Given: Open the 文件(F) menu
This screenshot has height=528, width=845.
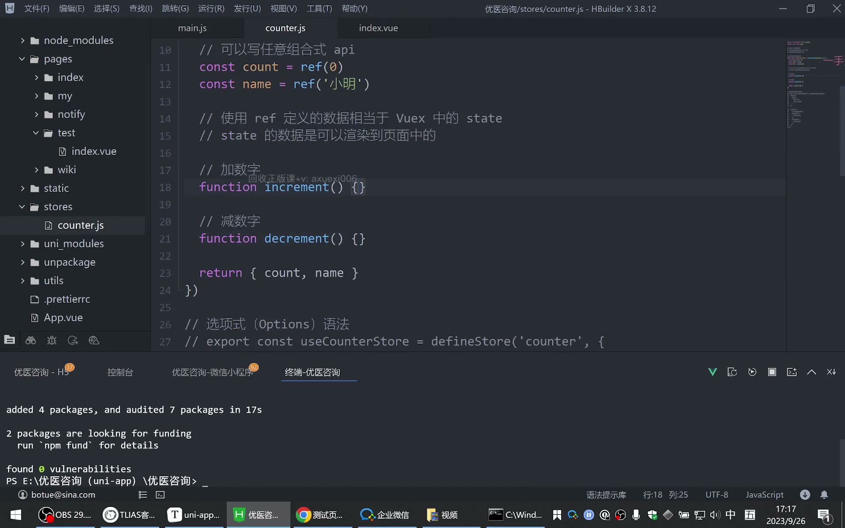Looking at the screenshot, I should pyautogui.click(x=37, y=9).
